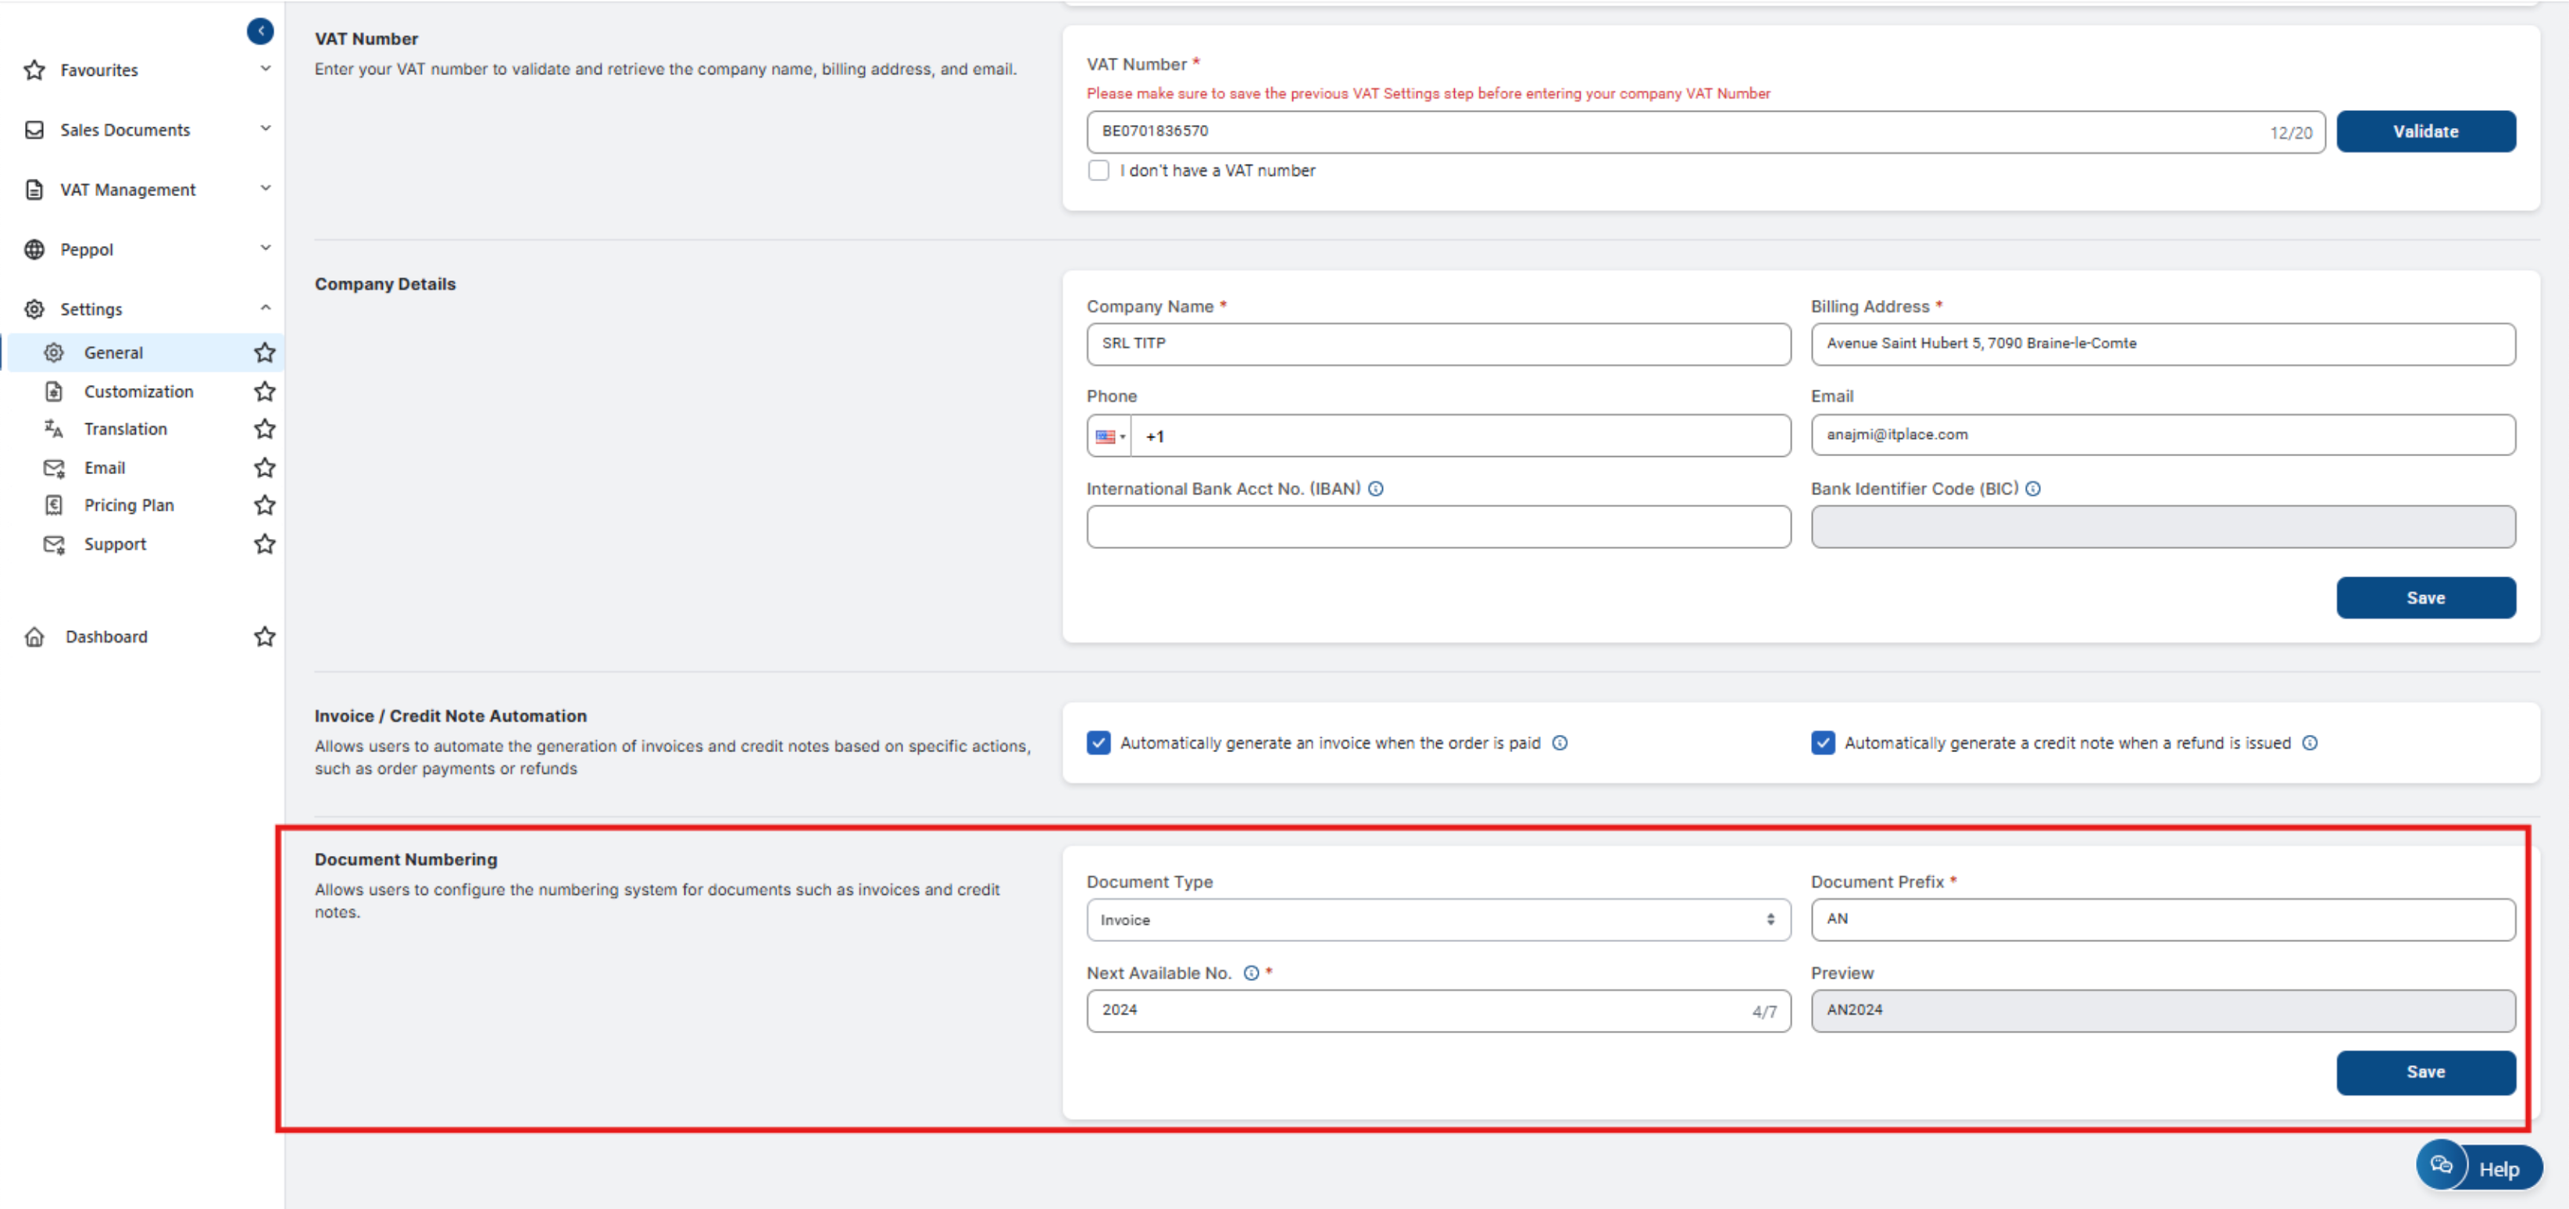The height and width of the screenshot is (1209, 2569).
Task: Favourite the General settings page star
Action: pyautogui.click(x=264, y=353)
